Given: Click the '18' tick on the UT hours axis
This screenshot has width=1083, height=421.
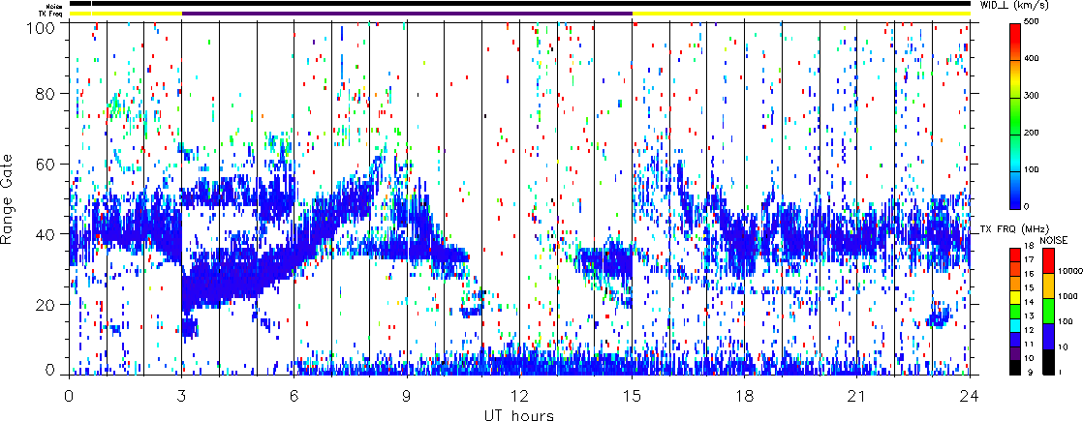Looking at the screenshot, I should [x=745, y=397].
